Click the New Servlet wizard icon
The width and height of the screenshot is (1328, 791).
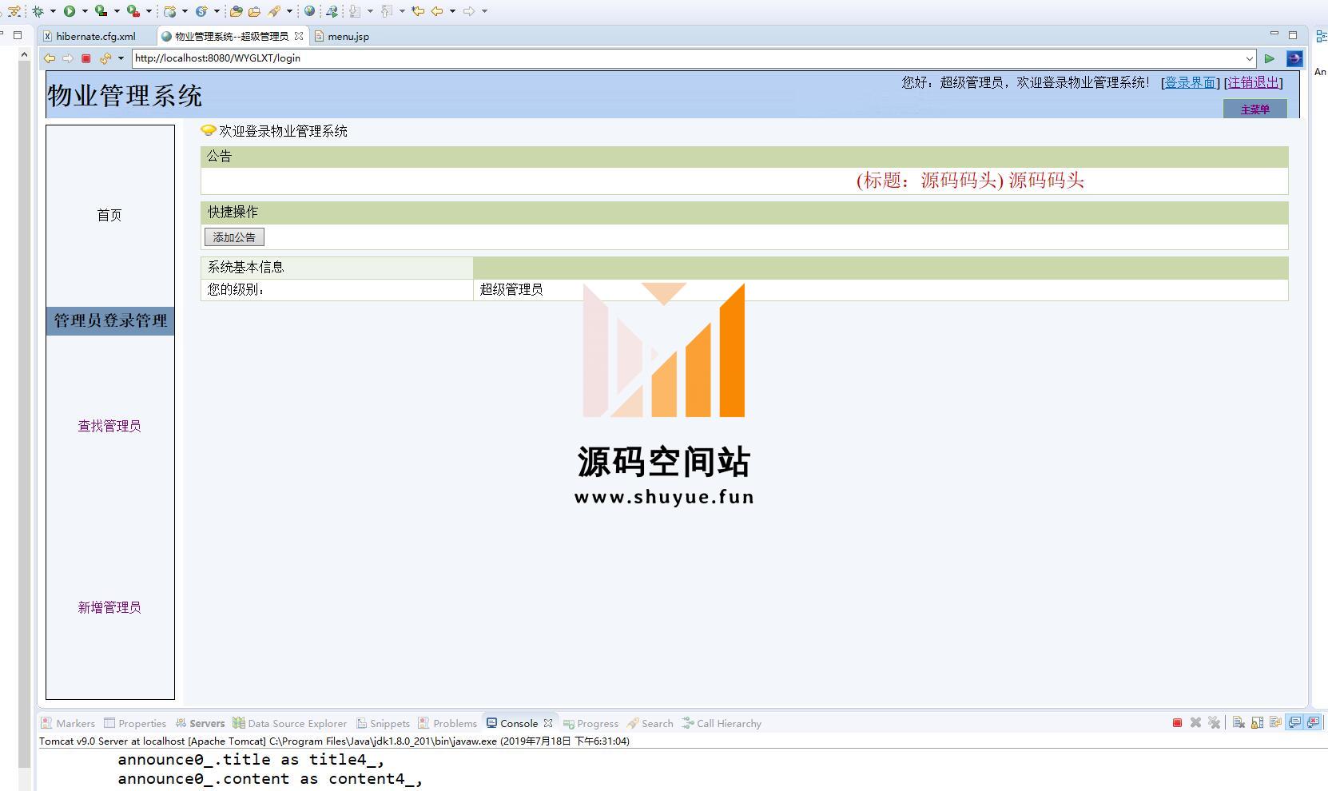[201, 11]
